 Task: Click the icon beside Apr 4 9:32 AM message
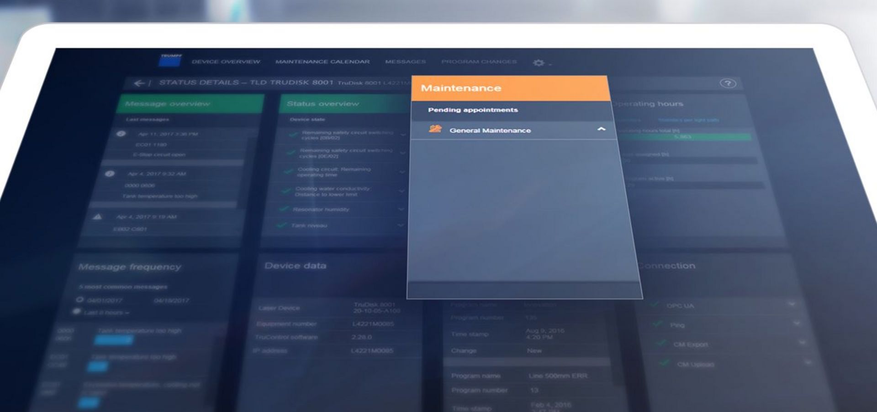point(110,174)
